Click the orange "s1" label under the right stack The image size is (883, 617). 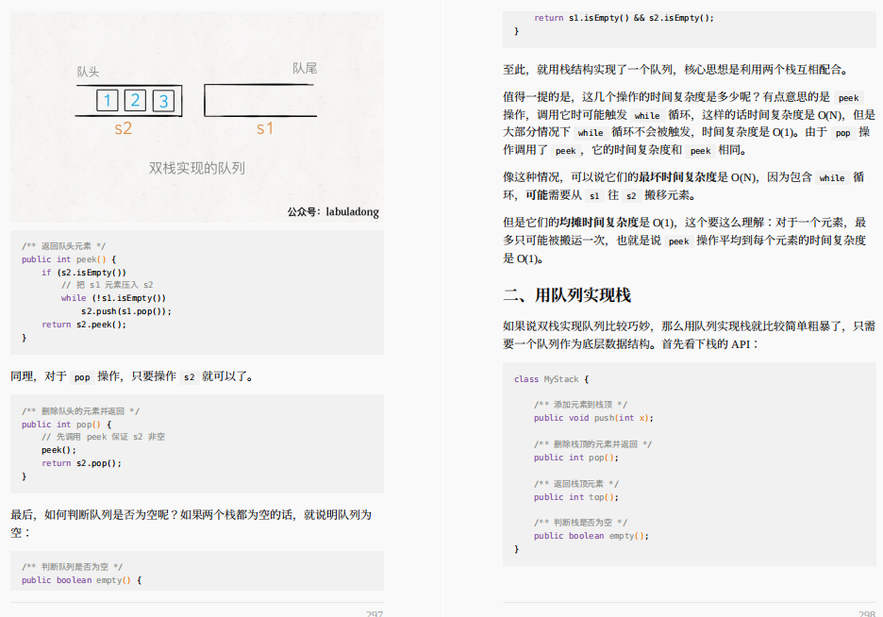pyautogui.click(x=265, y=128)
